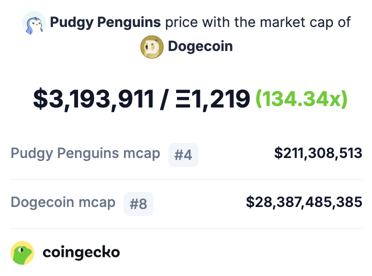Image resolution: width=372 pixels, height=276 pixels.
Task: Click the Pudgy Penguins mcap label
Action: (85, 154)
